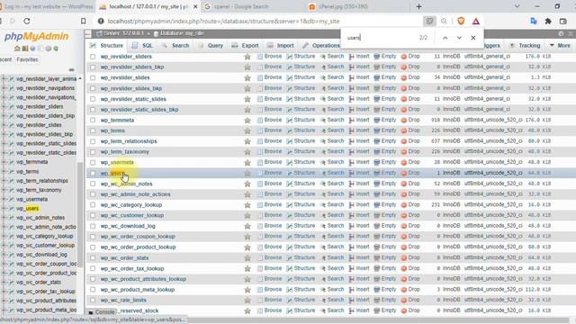Image resolution: width=576 pixels, height=324 pixels.
Task: Check the wp_usermeta row checkbox
Action: click(93, 162)
